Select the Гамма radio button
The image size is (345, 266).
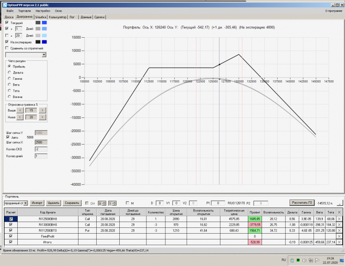pyautogui.click(x=9, y=78)
